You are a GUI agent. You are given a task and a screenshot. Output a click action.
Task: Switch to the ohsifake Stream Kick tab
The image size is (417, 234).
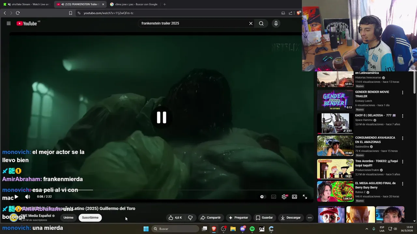(x=26, y=4)
